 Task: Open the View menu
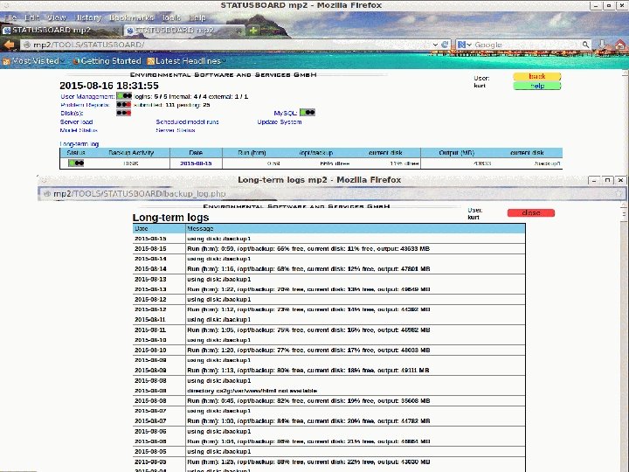(56, 17)
